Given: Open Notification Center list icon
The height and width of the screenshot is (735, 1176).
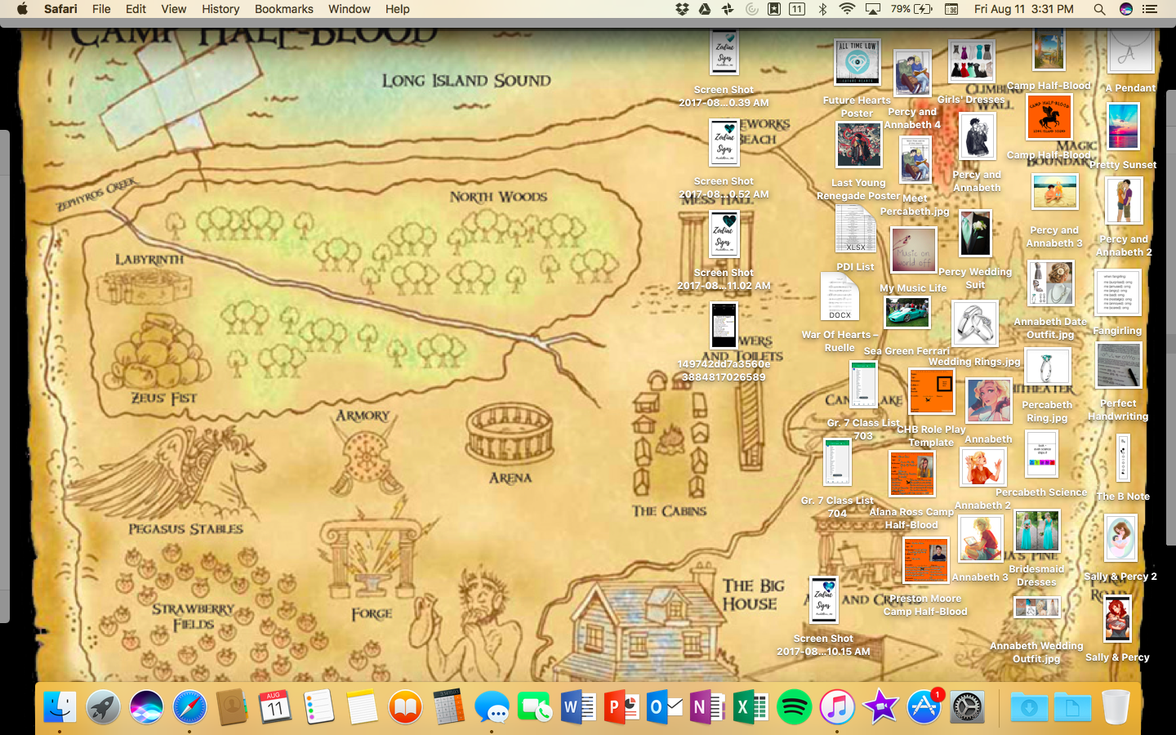Looking at the screenshot, I should click(1151, 9).
